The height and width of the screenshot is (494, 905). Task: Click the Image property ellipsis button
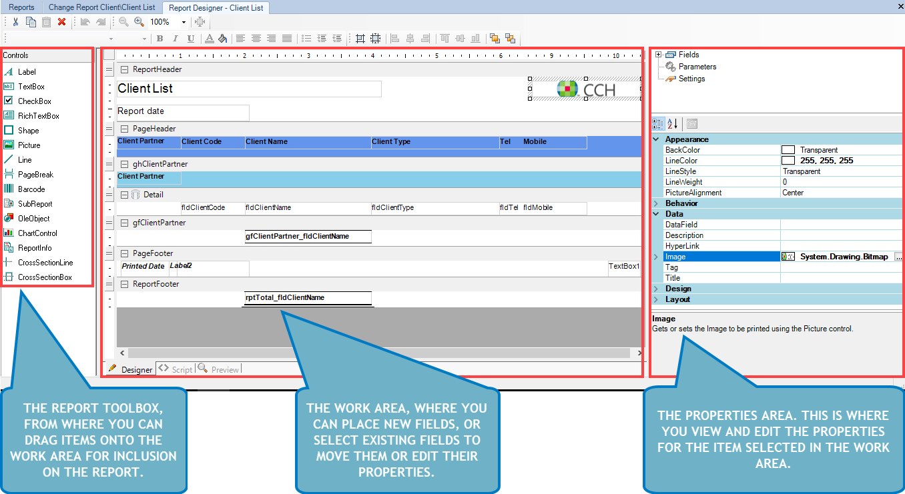coord(898,257)
